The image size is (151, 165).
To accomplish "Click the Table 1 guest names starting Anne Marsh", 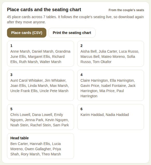I will [x=40, y=57].
